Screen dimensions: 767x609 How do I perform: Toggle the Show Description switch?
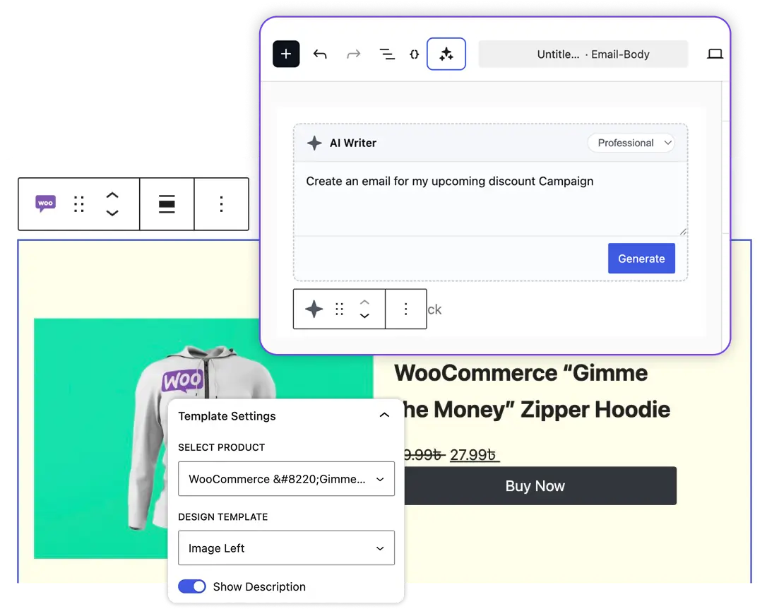coord(192,586)
